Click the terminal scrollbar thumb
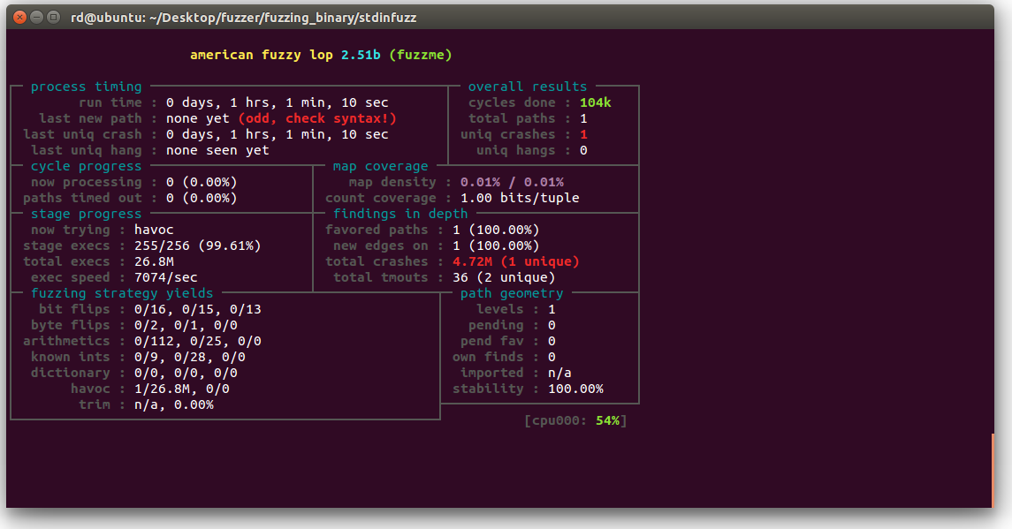This screenshot has width=1012, height=529. (992, 471)
